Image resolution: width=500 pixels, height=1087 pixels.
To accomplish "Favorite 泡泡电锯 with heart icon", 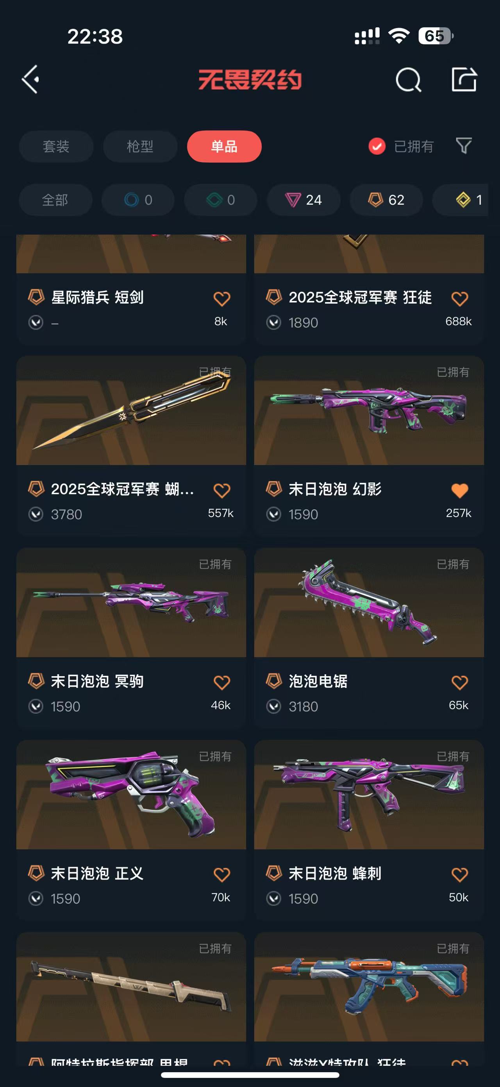I will pyautogui.click(x=459, y=682).
